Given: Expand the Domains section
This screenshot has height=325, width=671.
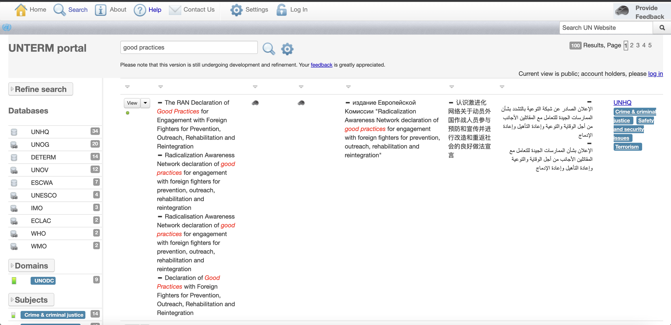Looking at the screenshot, I should coord(31,266).
